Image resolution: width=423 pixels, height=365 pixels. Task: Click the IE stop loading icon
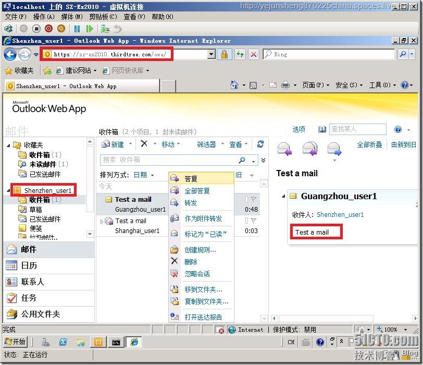(254, 54)
